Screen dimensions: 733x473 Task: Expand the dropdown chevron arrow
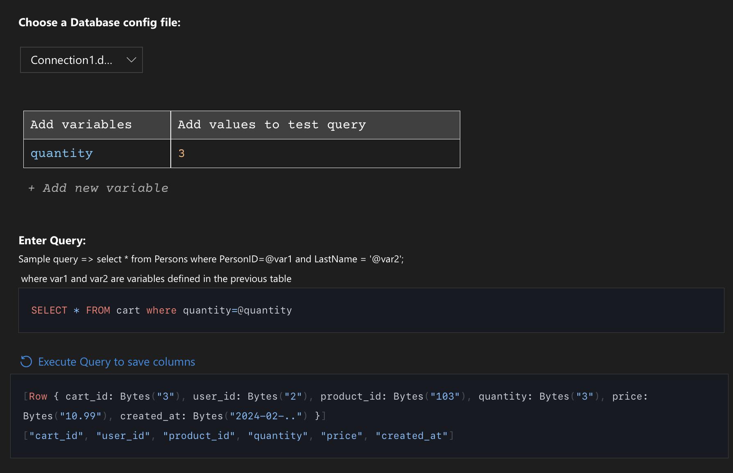coord(131,60)
